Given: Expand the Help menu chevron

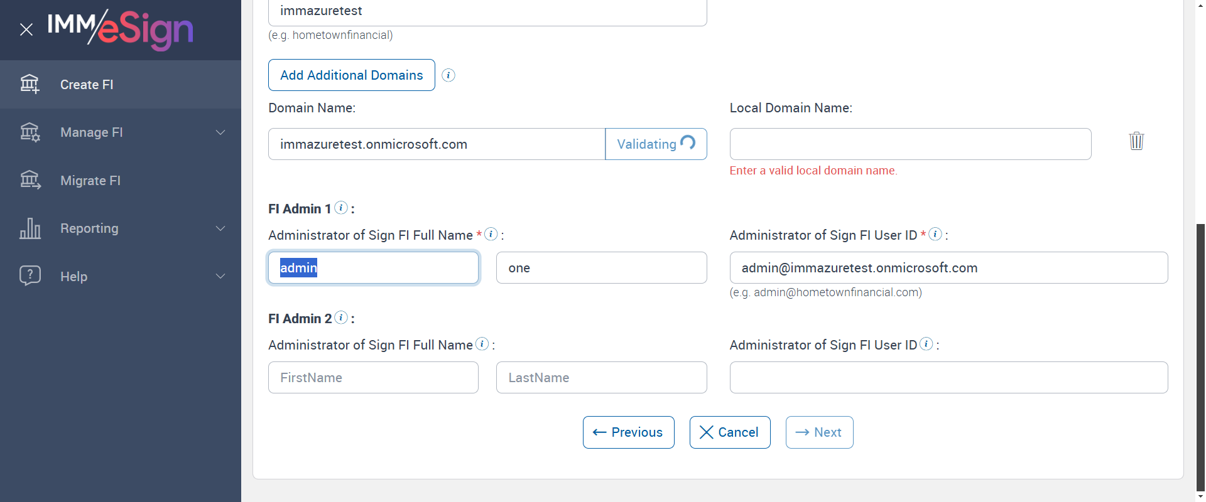Looking at the screenshot, I should point(220,276).
